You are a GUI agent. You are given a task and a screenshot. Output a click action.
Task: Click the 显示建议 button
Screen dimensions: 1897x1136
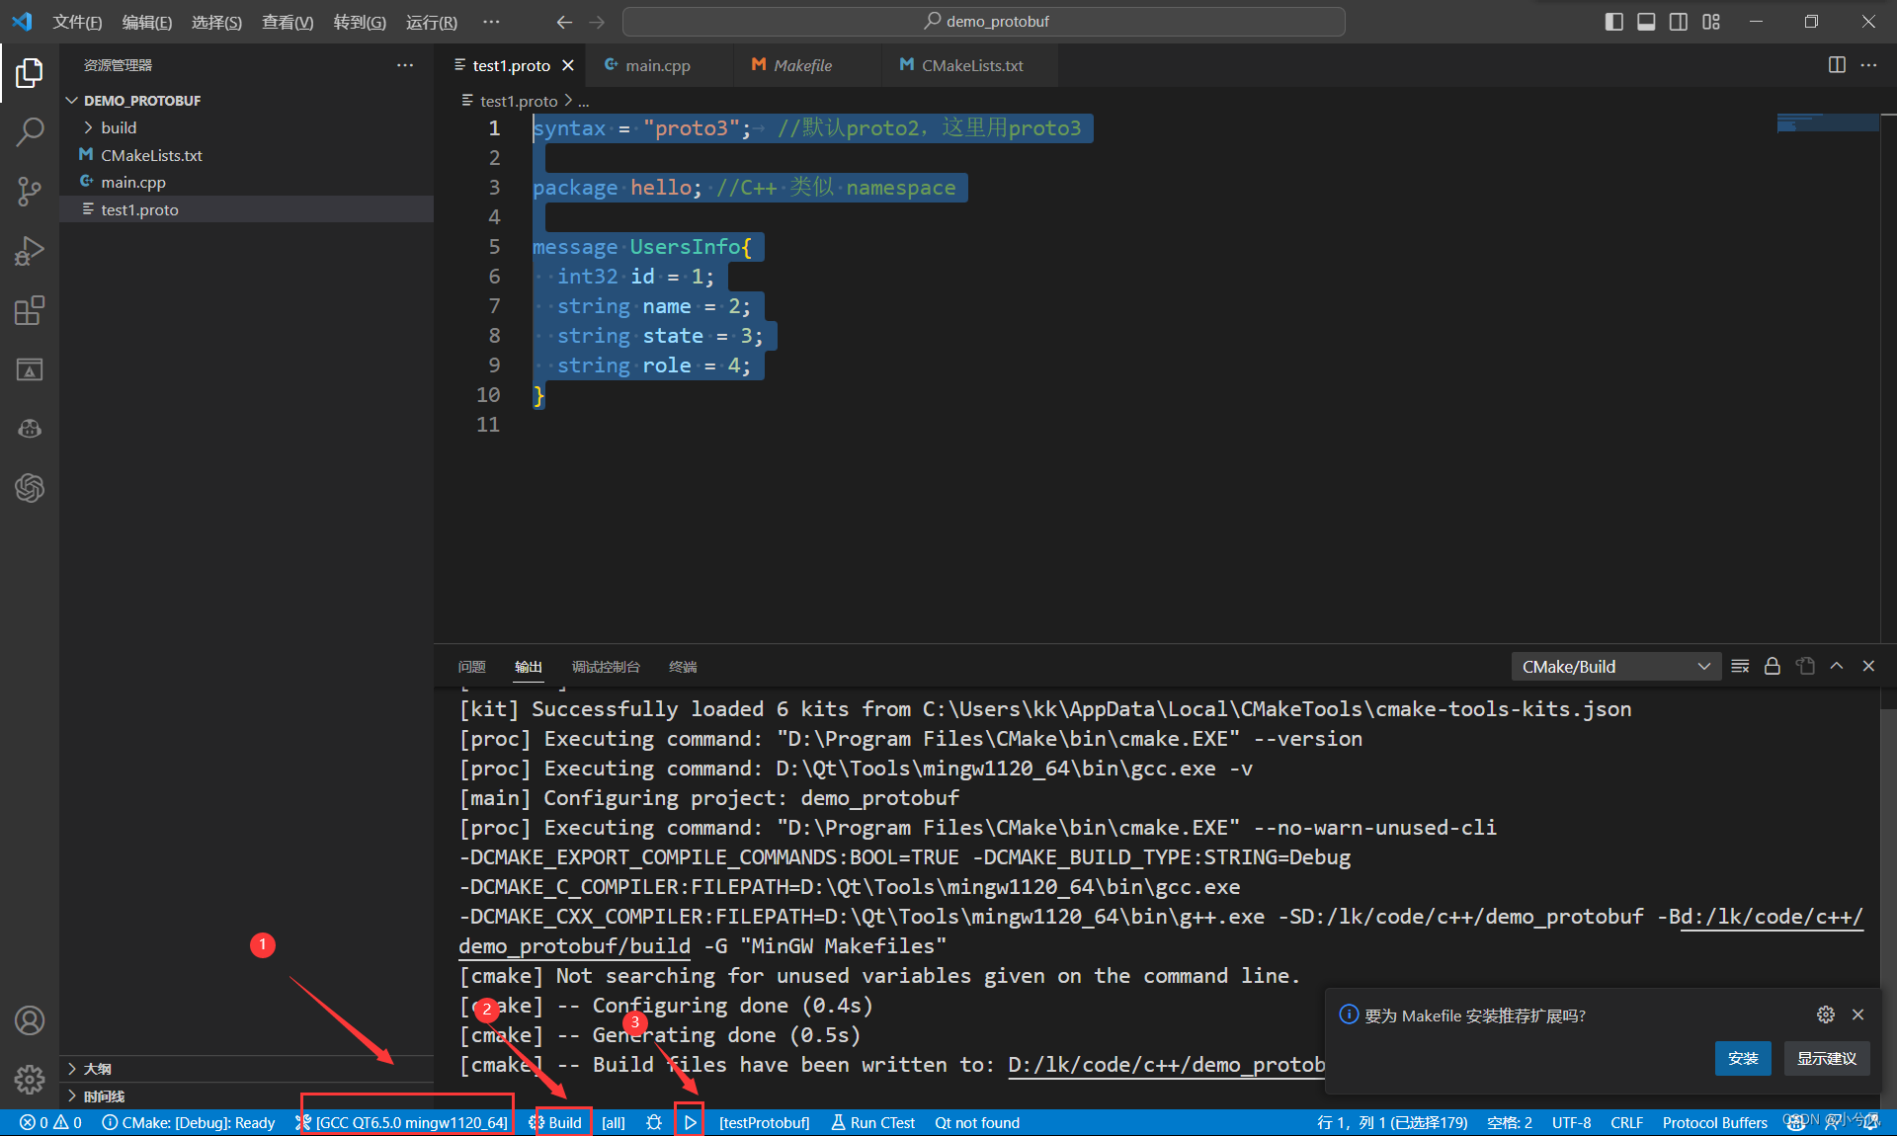pyautogui.click(x=1826, y=1058)
